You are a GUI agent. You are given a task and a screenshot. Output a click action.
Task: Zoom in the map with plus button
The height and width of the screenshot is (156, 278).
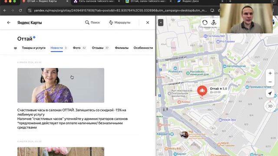270,73
